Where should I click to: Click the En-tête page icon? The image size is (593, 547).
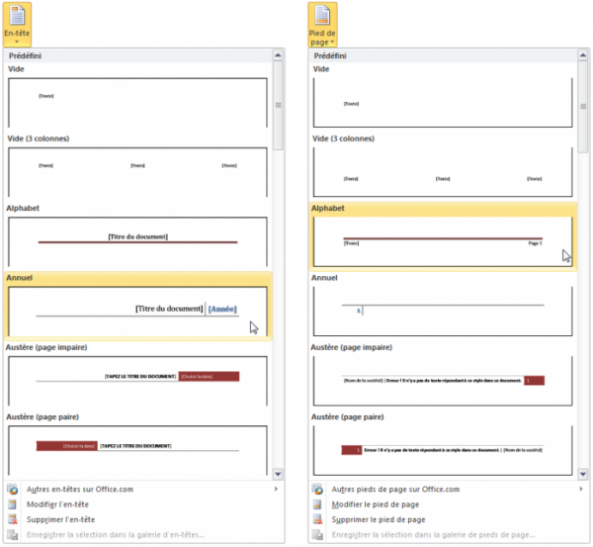(x=17, y=16)
